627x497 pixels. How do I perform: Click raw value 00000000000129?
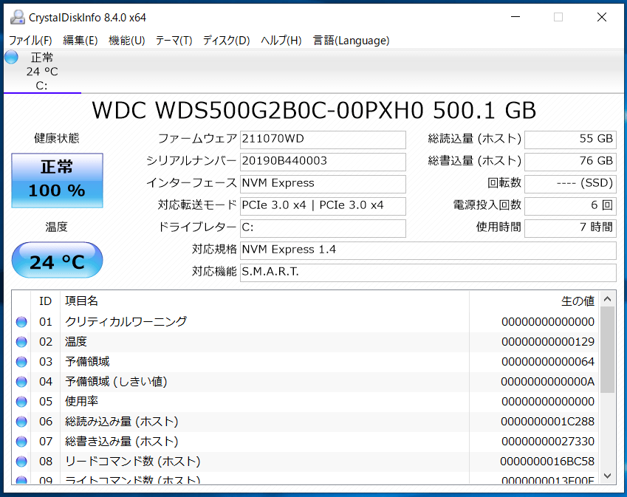coord(548,342)
